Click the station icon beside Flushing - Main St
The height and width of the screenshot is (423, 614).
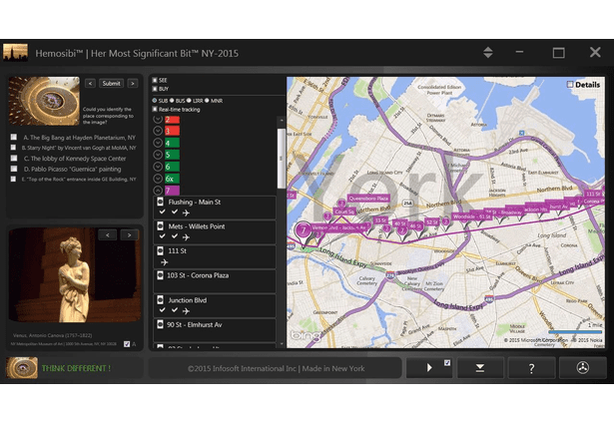(160, 202)
